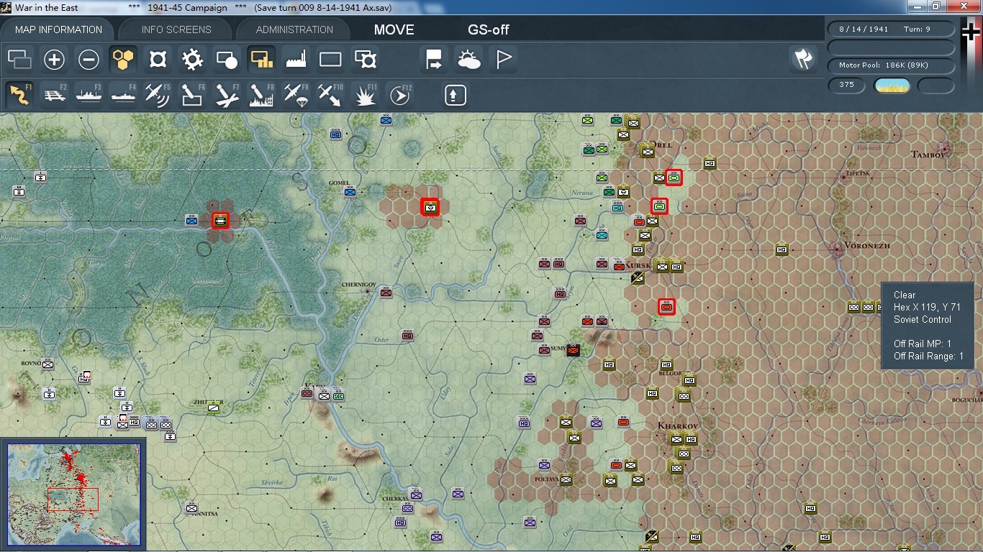Select F3 naval transport mode

click(x=89, y=95)
